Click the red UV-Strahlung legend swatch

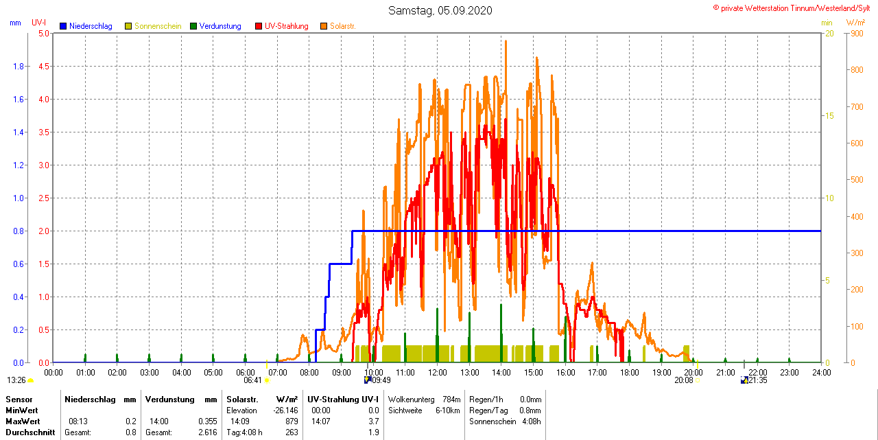(x=259, y=26)
